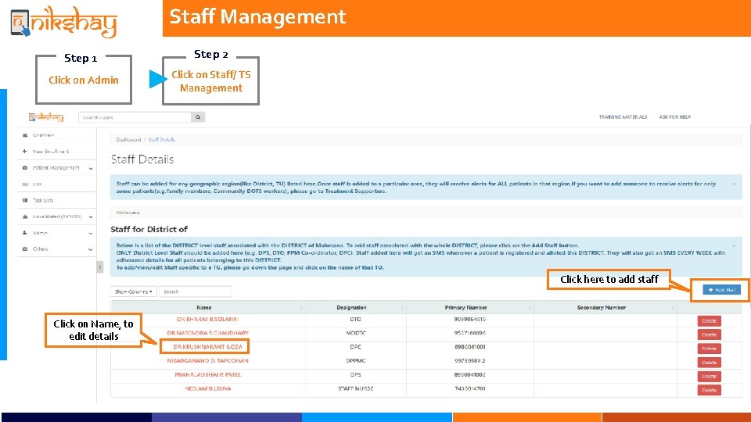
Task: Sort table by Designation column arrows
Action: [x=402, y=308]
